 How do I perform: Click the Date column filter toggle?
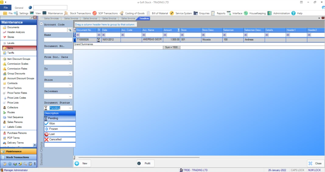(103, 35)
